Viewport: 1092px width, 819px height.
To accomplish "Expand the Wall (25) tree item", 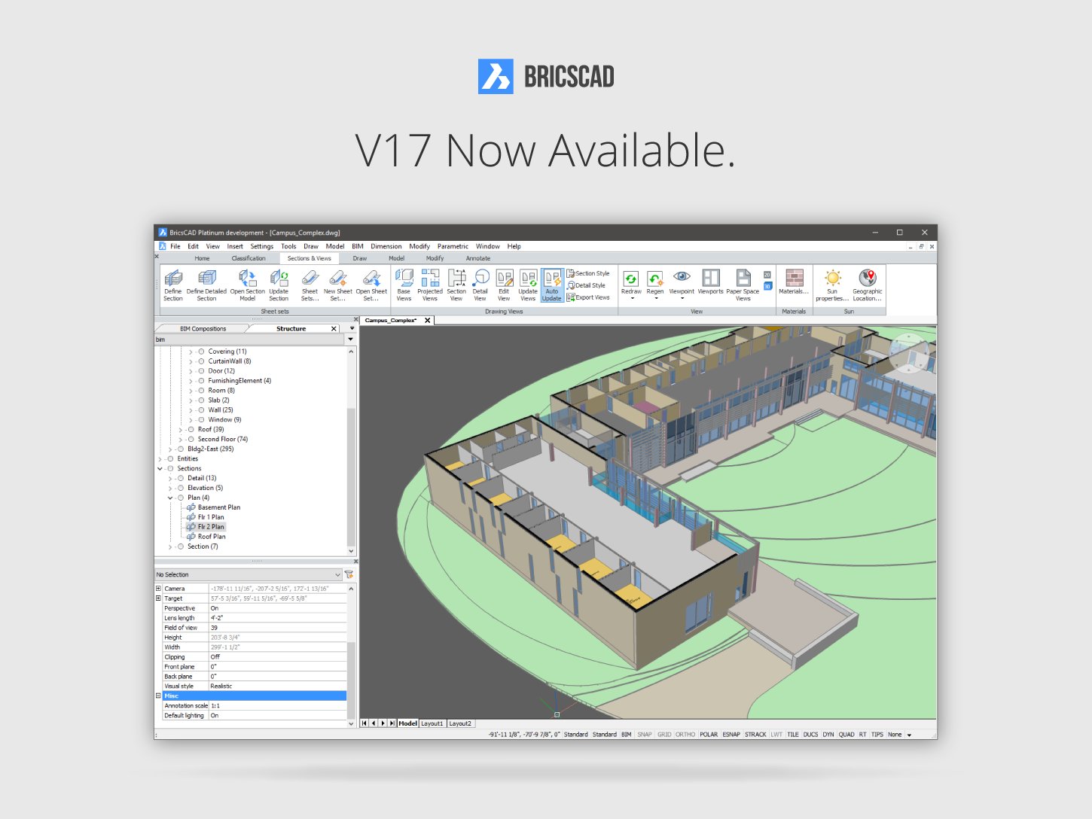I will coord(190,409).
